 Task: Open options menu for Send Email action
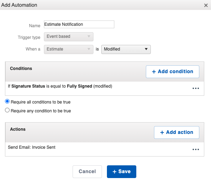195,149
